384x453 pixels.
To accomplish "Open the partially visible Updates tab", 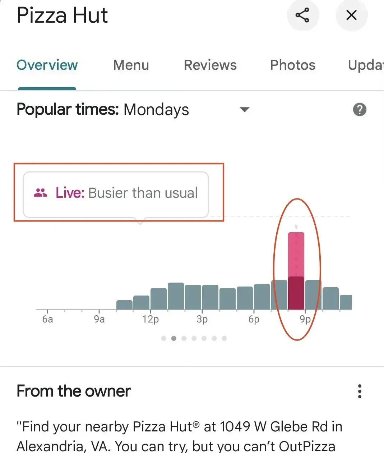I will (366, 65).
